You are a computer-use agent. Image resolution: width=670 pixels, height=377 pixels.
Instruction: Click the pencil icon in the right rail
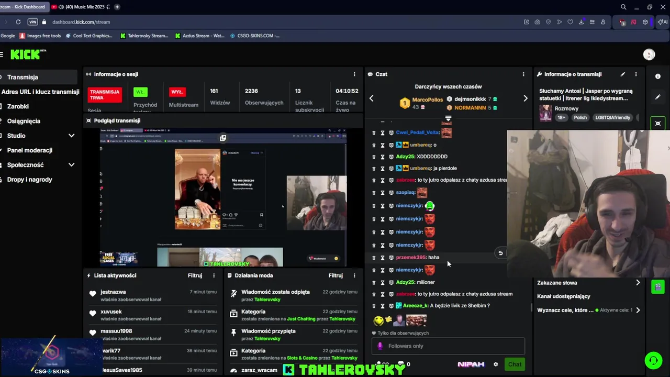(658, 97)
